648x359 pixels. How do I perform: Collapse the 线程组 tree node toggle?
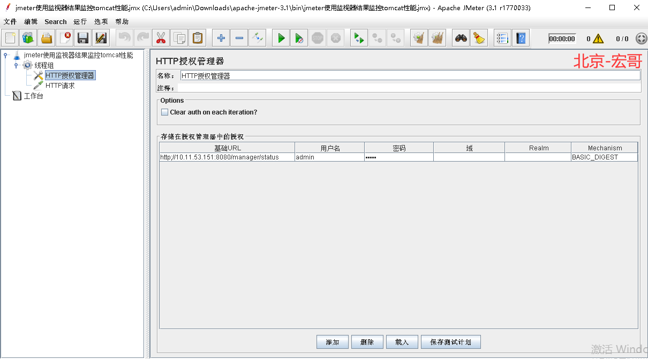[16, 65]
